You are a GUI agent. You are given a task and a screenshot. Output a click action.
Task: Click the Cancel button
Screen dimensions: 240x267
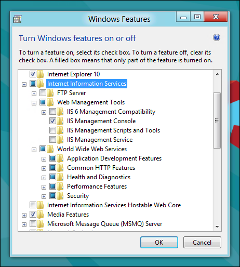click(x=202, y=243)
